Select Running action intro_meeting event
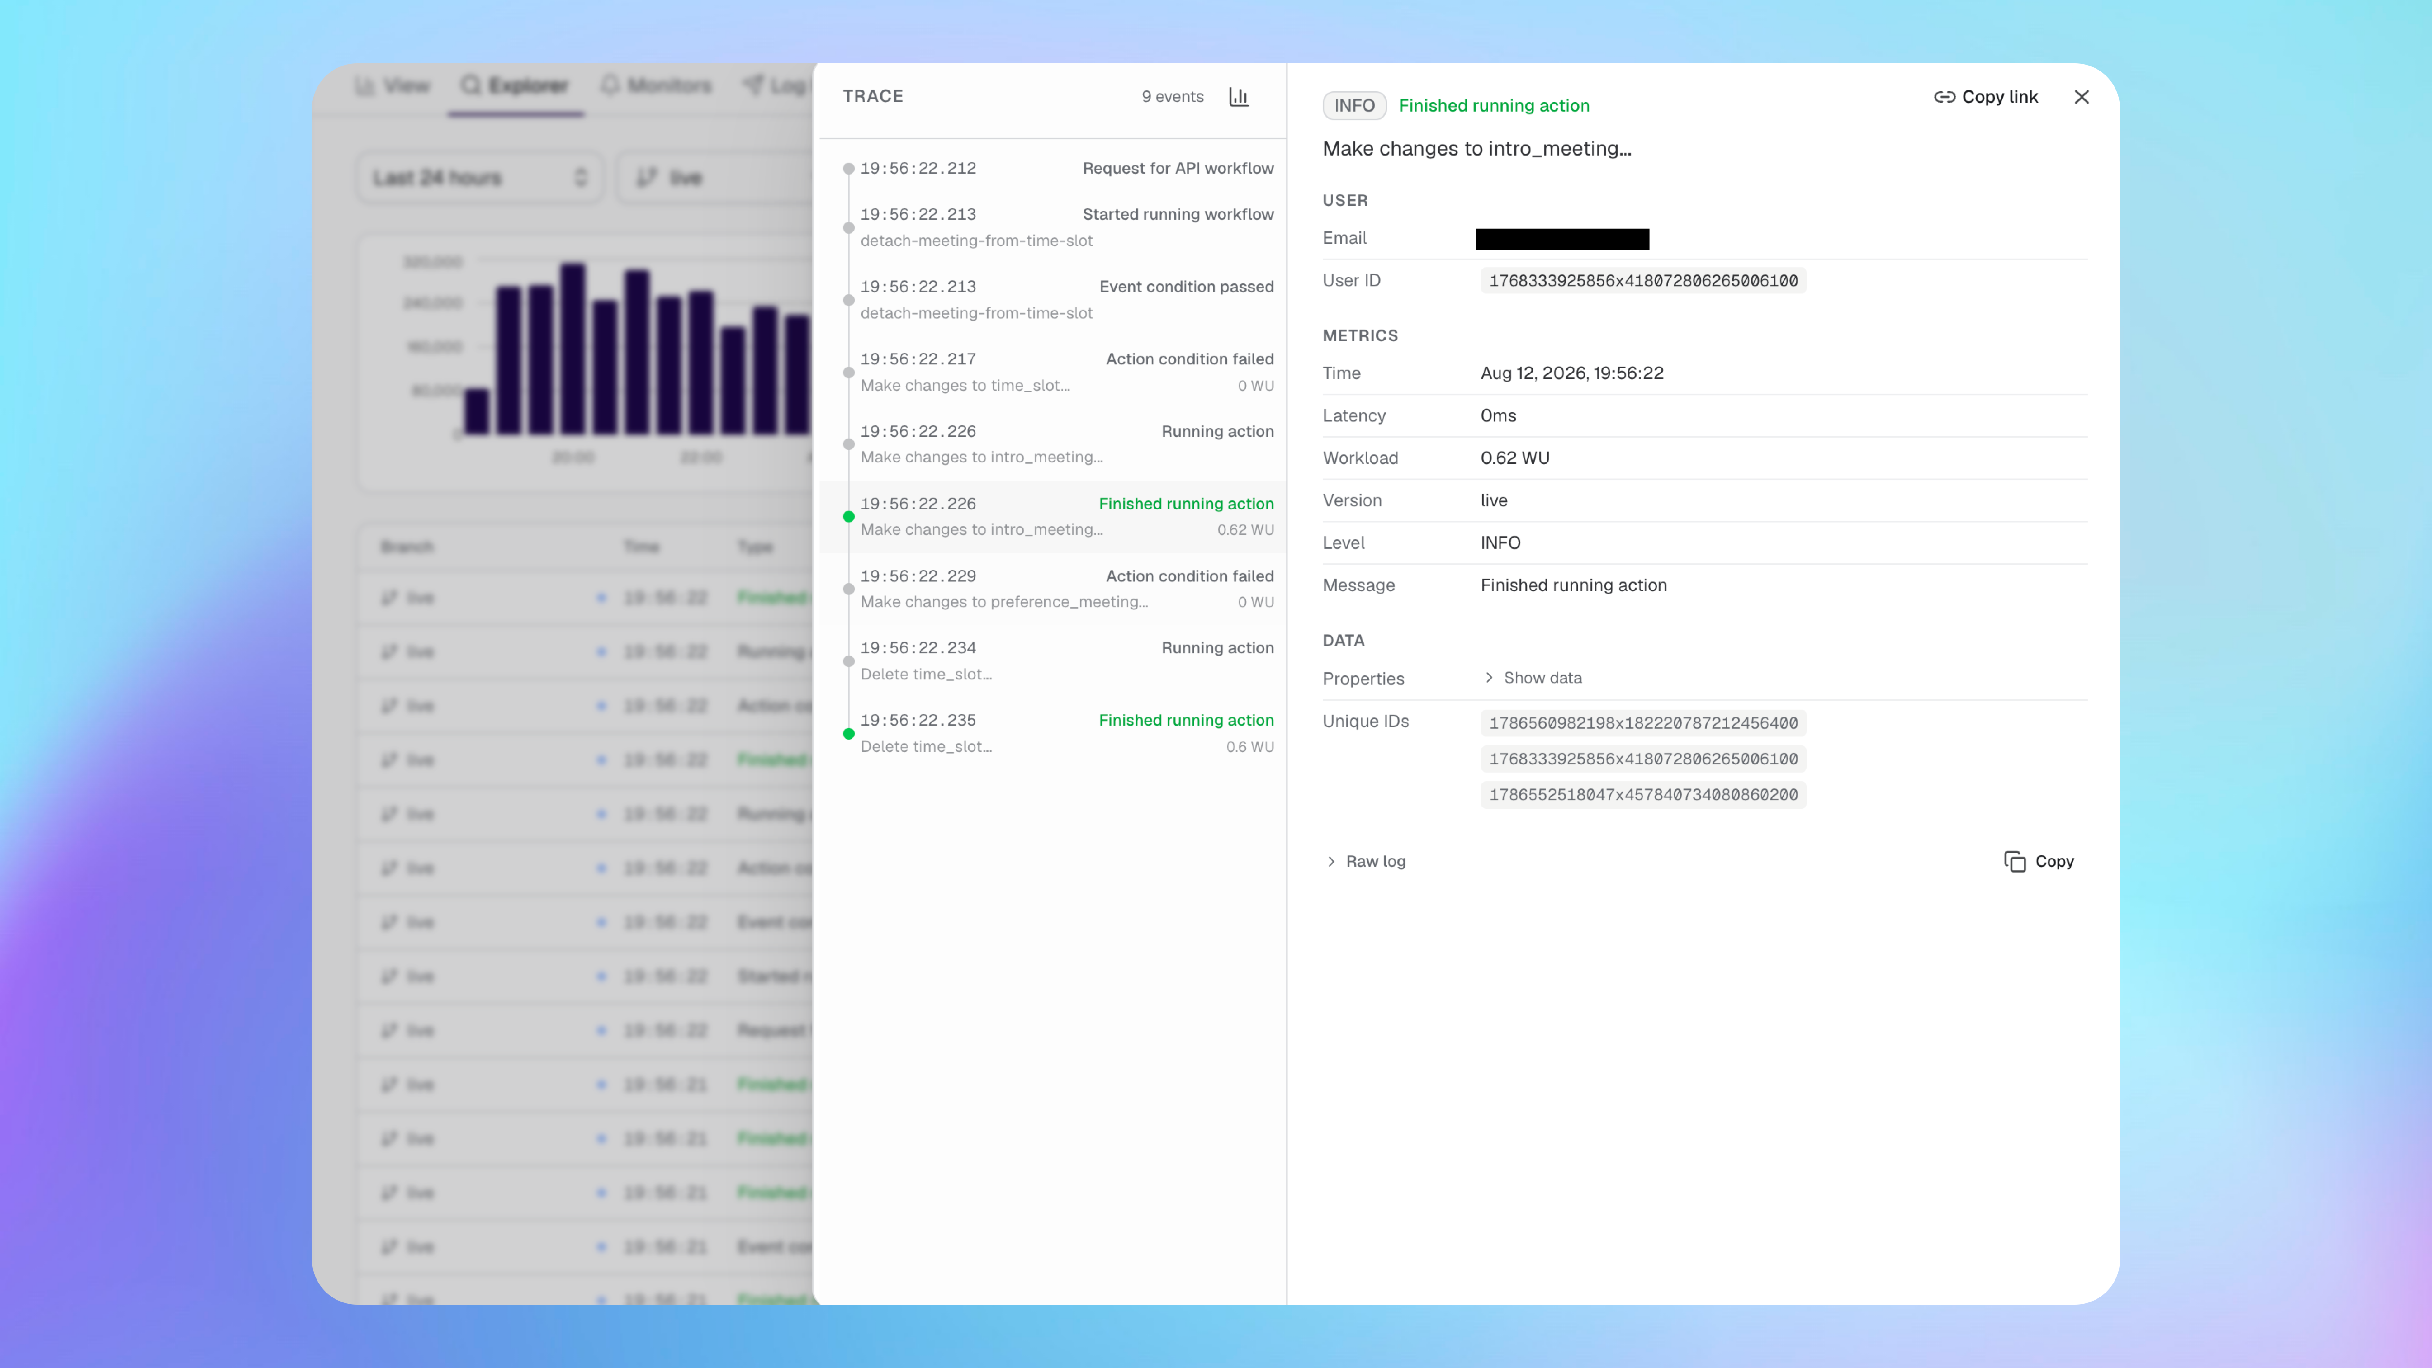This screenshot has height=1368, width=2432. tap(1053, 444)
